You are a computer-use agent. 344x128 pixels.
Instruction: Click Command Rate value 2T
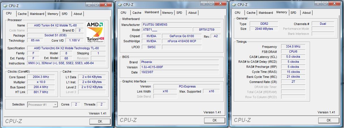coord(293,82)
